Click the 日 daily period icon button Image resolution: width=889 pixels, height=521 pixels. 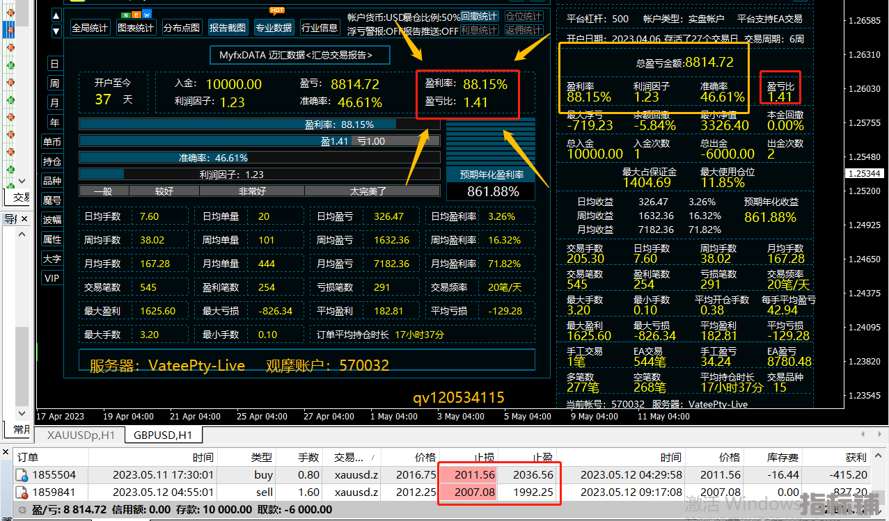point(54,64)
